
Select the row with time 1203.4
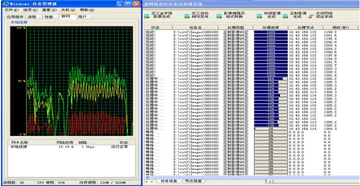click(x=251, y=45)
